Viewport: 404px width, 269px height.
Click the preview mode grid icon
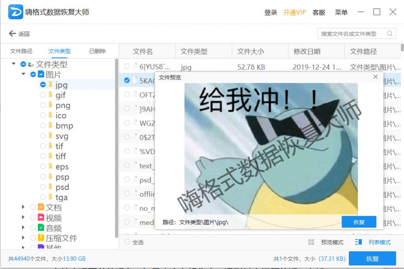(x=311, y=242)
